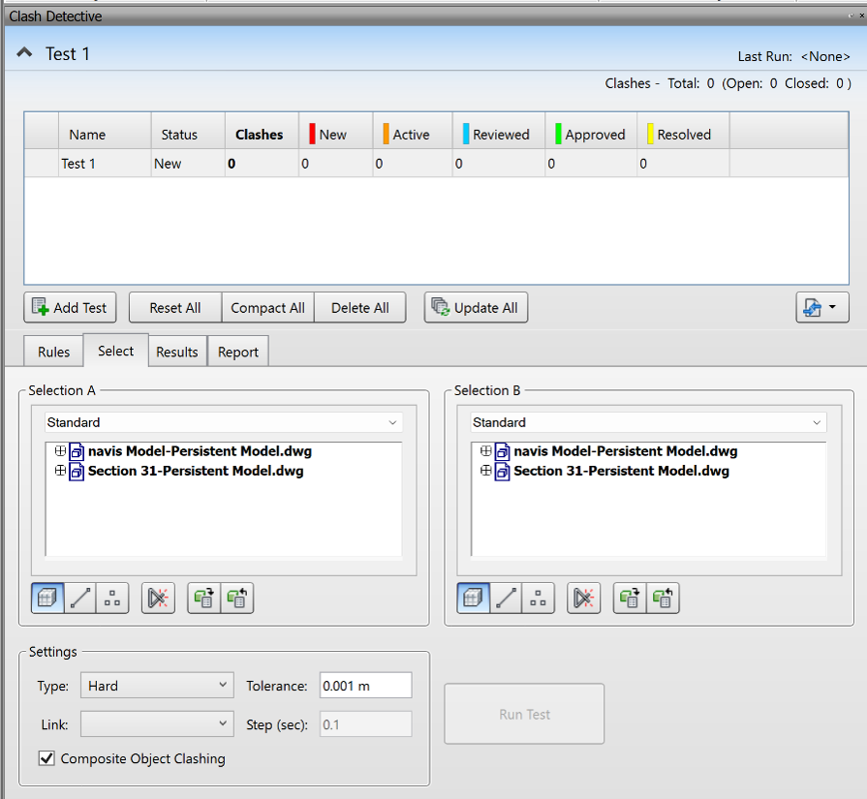Viewport: 867px width, 799px height.
Task: Toggle Surfaces geometry in Selection B
Action: pyautogui.click(x=474, y=598)
